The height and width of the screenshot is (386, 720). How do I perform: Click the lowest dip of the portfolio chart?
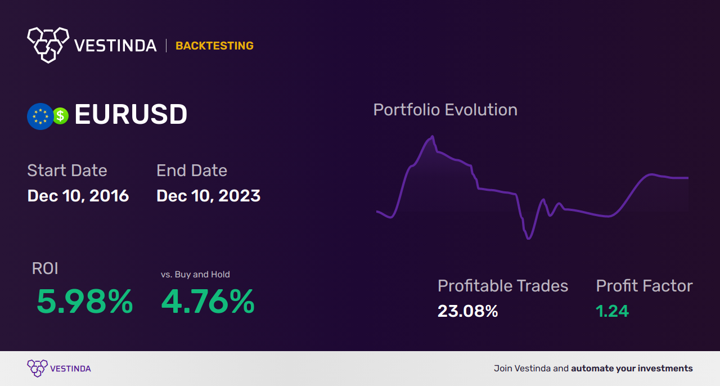(x=528, y=239)
